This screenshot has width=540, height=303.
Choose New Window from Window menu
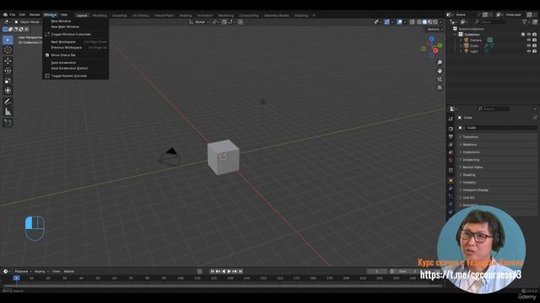(x=61, y=21)
